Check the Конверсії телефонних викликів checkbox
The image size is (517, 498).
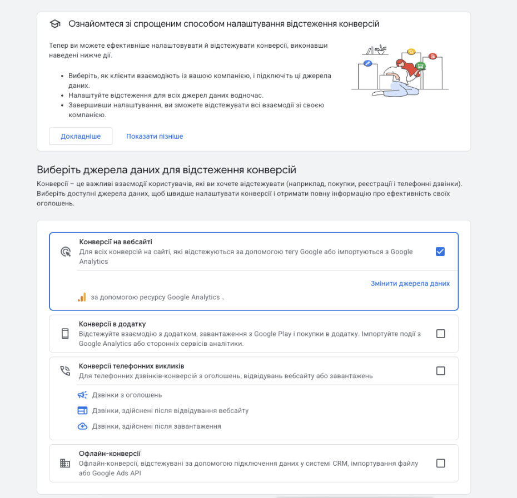(x=440, y=371)
